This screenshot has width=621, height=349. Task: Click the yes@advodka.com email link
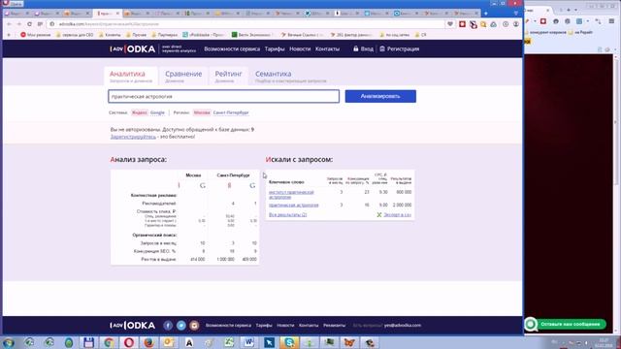403,326
